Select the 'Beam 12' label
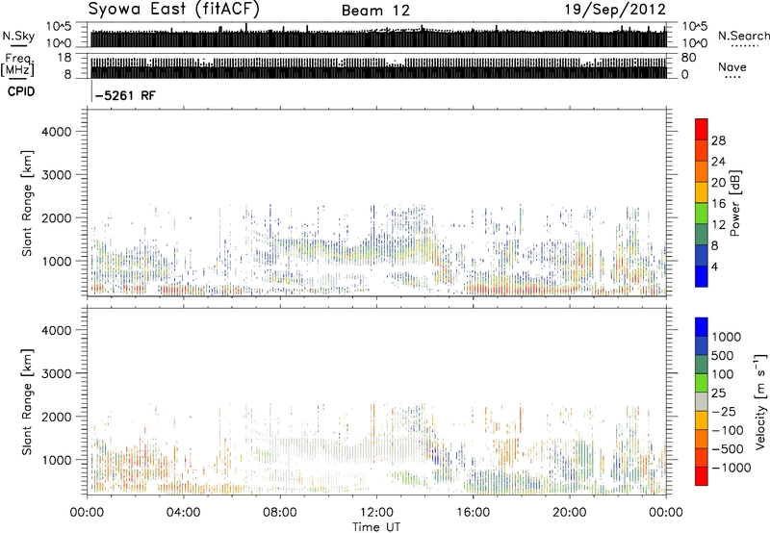770x533 pixels. [375, 11]
